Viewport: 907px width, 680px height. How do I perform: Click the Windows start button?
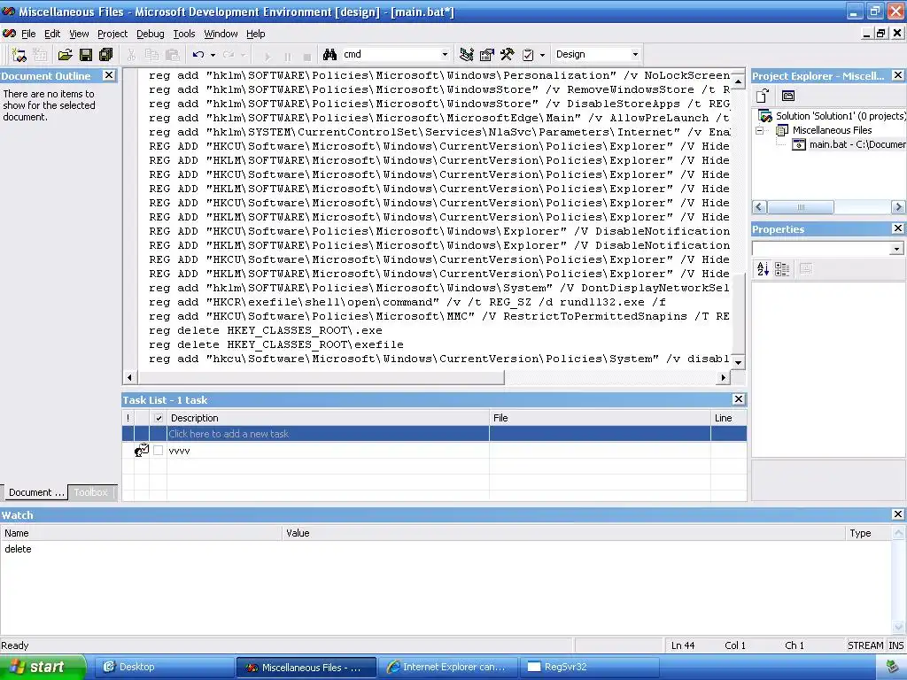tap(43, 667)
